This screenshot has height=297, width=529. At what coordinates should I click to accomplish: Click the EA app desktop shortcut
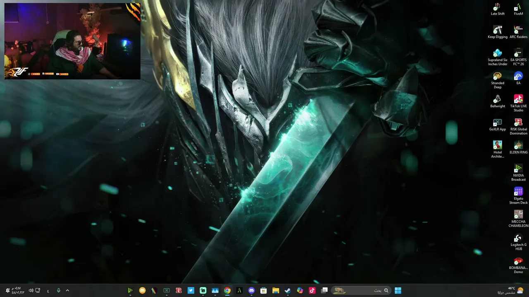tap(518, 78)
